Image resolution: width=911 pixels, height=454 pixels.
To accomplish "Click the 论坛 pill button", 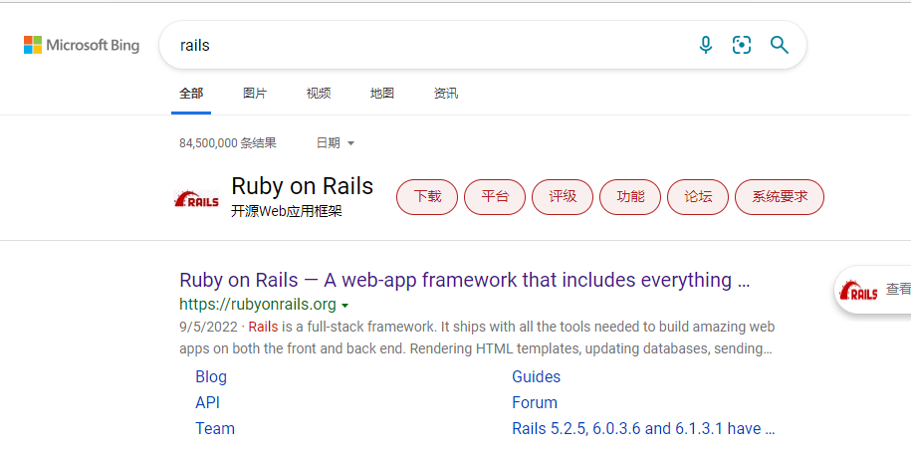I will coord(698,197).
